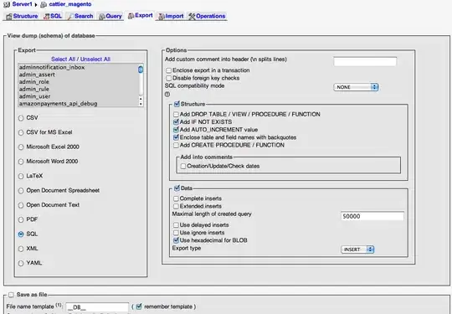Uncheck Add AUTO_INCREMENT value
The image size is (452, 314).
pos(176,130)
